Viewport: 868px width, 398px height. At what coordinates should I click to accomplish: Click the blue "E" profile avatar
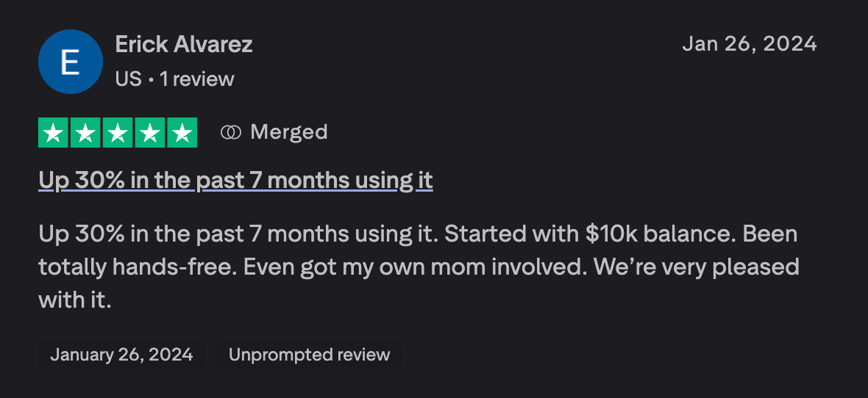70,62
